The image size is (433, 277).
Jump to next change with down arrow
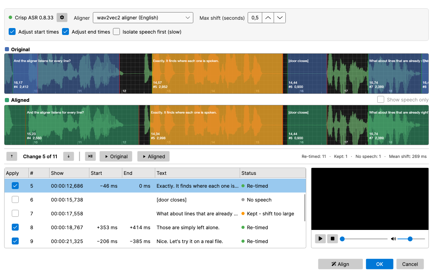69,157
